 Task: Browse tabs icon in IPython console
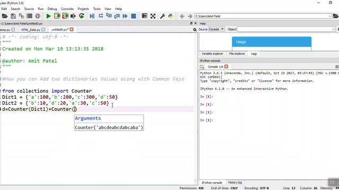(202, 67)
